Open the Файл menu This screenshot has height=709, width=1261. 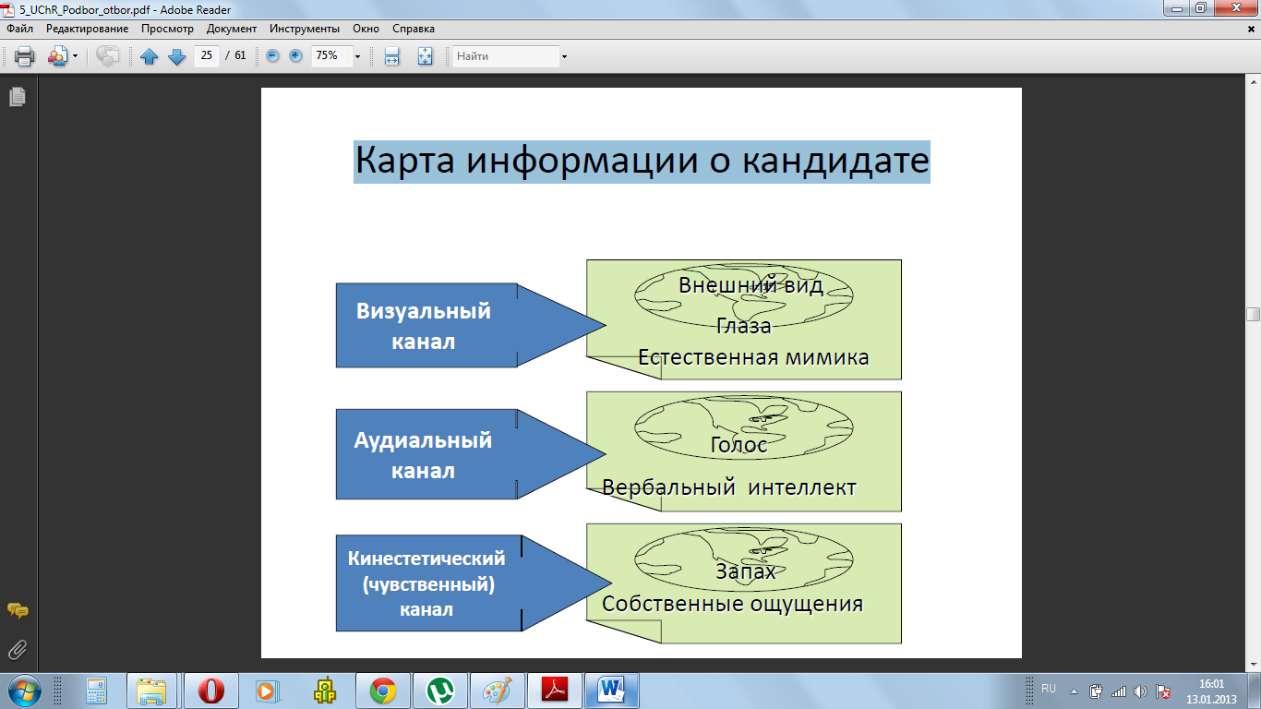pos(19,29)
